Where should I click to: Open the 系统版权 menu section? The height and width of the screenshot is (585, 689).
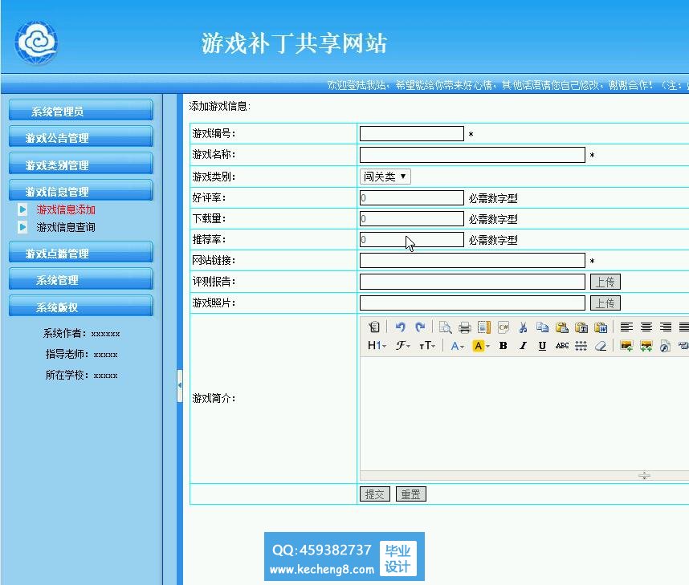[81, 307]
